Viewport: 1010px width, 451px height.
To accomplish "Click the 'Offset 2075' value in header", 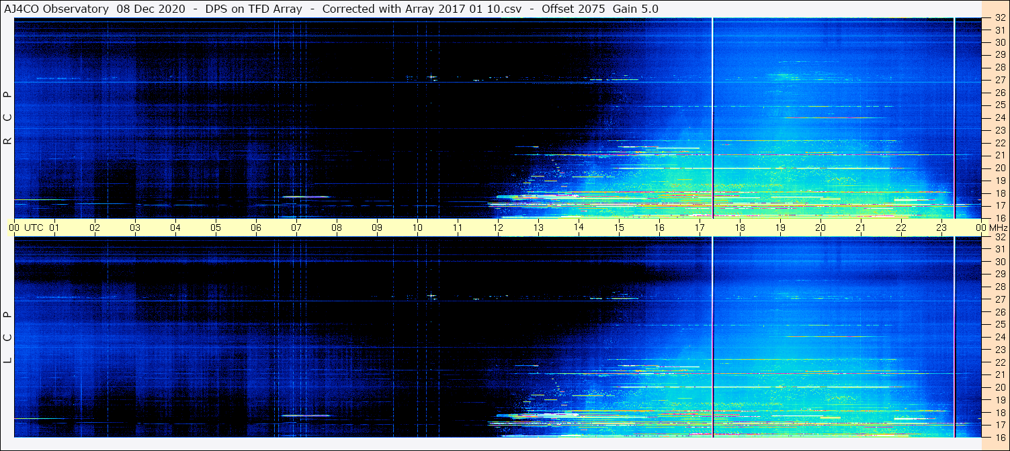I will (x=573, y=9).
